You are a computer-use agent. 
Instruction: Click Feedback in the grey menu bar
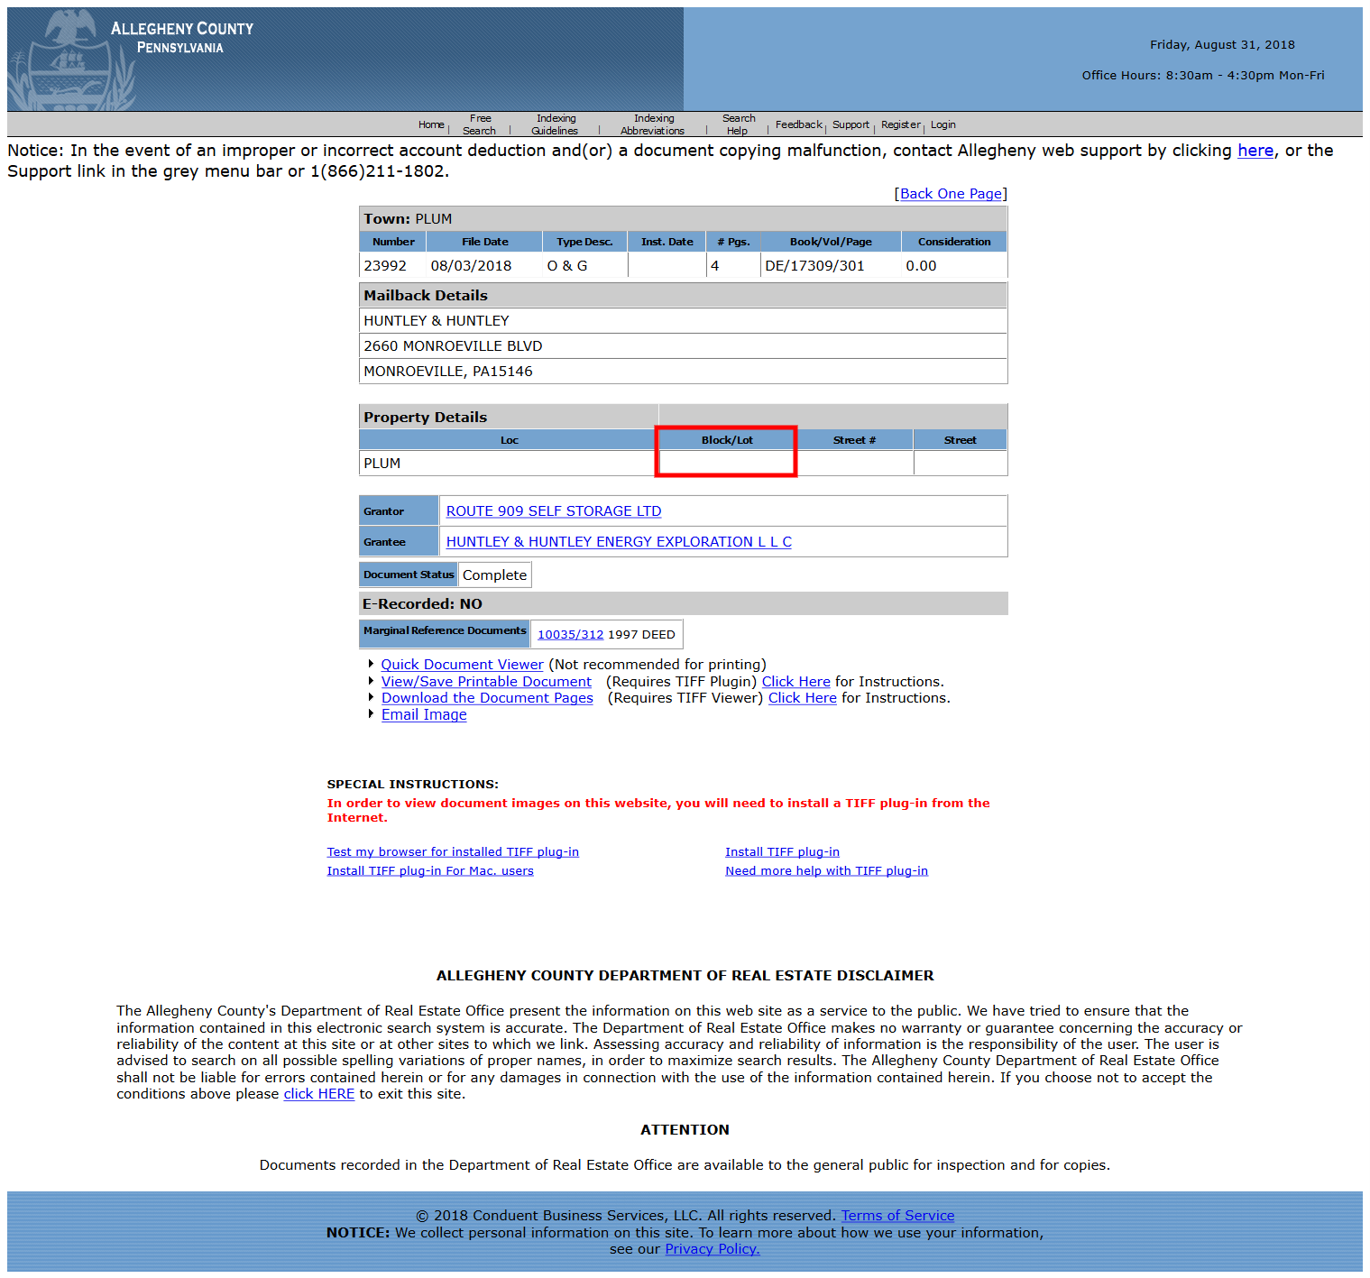pos(797,125)
